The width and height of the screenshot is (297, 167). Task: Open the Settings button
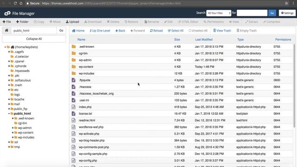287,13
